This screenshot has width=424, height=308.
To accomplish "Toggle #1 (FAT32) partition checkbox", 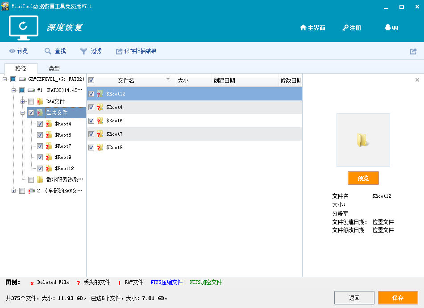I will click(x=22, y=90).
